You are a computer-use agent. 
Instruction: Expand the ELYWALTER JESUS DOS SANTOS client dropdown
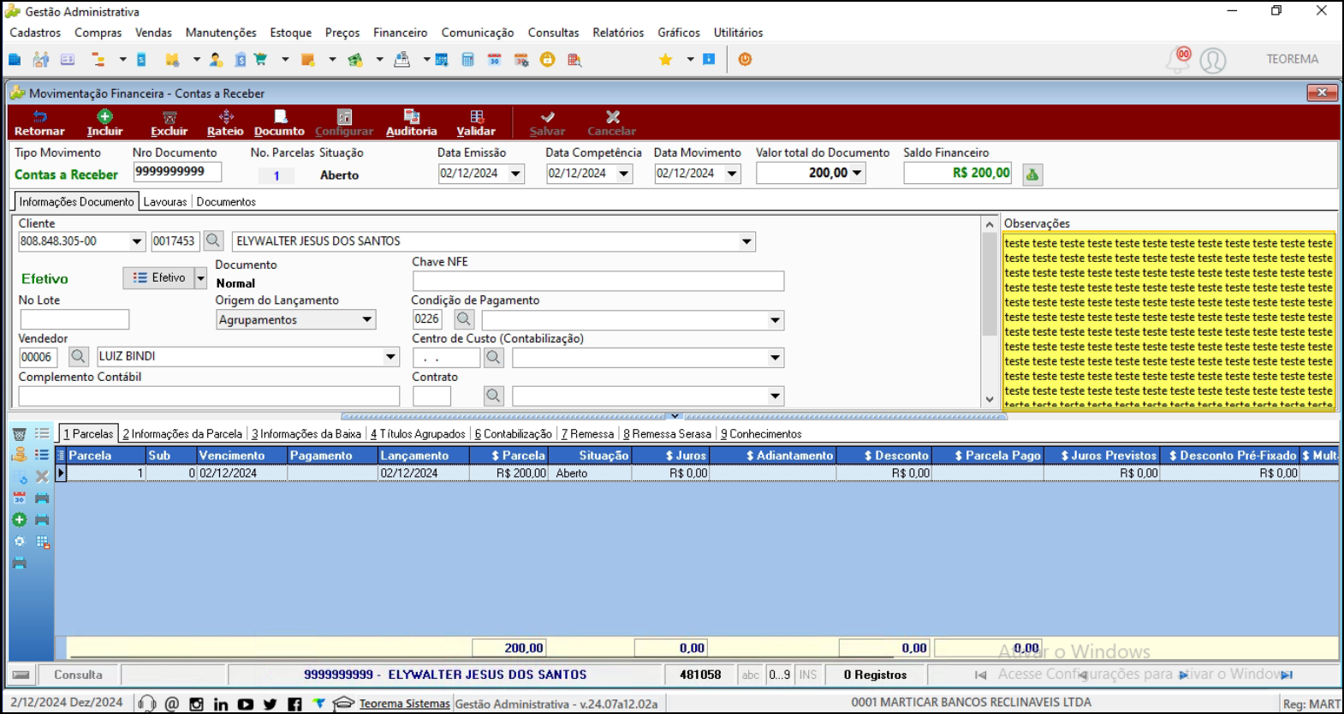[x=746, y=241]
